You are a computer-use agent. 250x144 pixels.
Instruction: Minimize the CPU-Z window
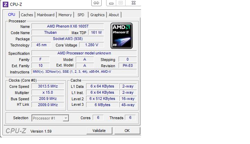(x=111, y=3)
